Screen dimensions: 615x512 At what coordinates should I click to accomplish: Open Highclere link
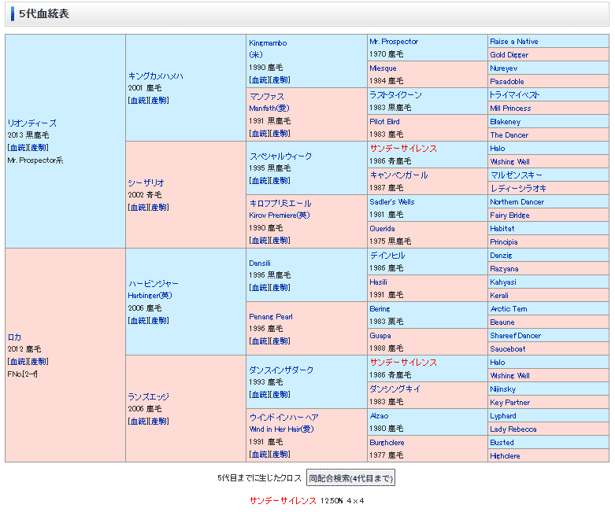[x=505, y=455]
